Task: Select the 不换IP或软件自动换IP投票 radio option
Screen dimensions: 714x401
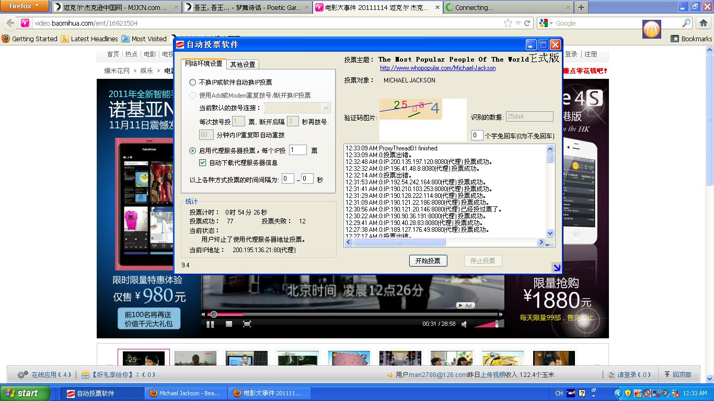Action: coord(193,82)
